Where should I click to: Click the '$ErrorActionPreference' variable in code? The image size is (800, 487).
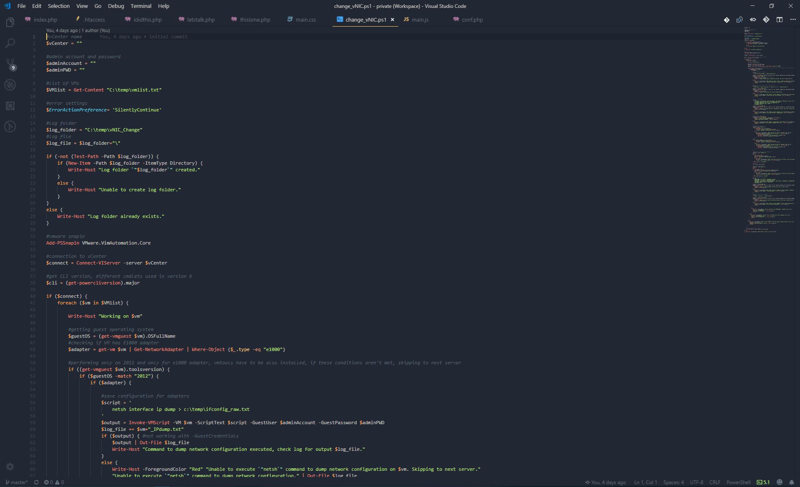(x=76, y=110)
